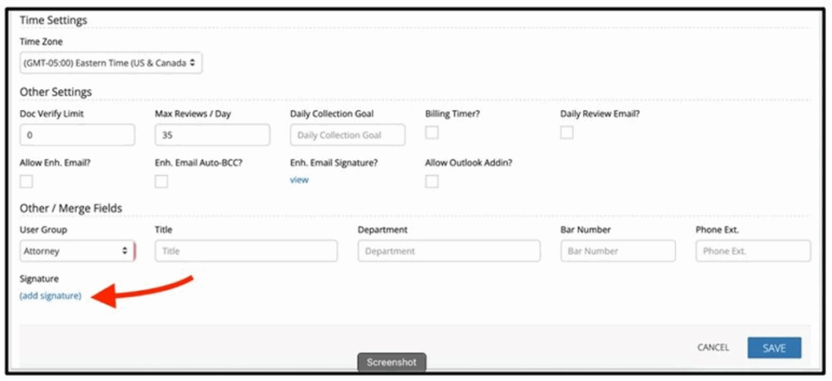The image size is (832, 381).
Task: Check the Allow Enh. Email box
Action: coord(26,182)
